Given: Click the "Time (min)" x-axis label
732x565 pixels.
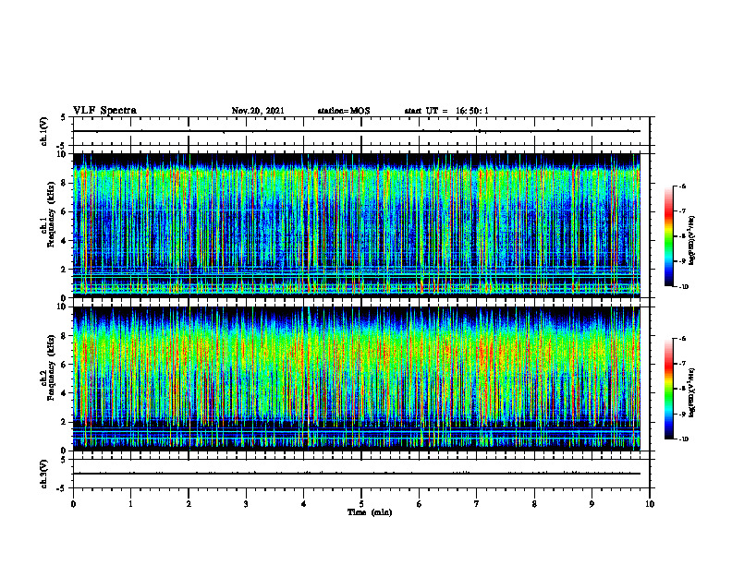Looking at the screenshot, I should (x=370, y=512).
